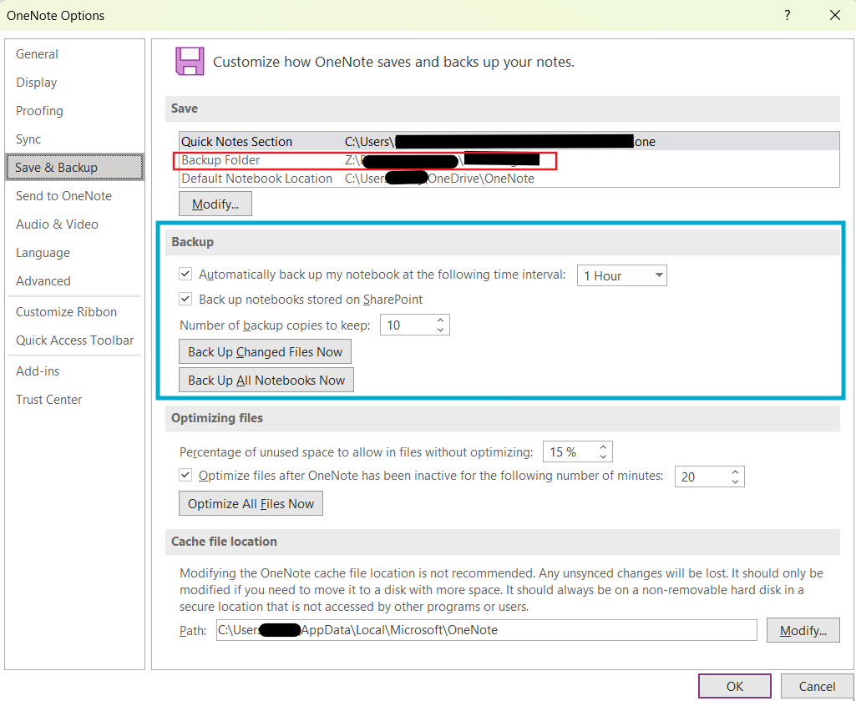Open the dialog help question mark

click(x=787, y=15)
